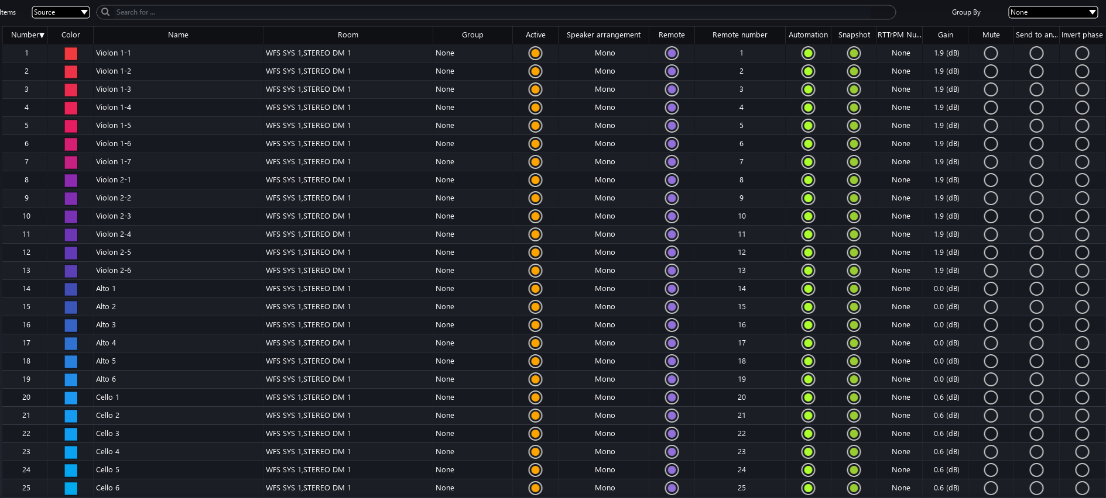Click the search magnifier icon
This screenshot has width=1106, height=498.
point(105,12)
